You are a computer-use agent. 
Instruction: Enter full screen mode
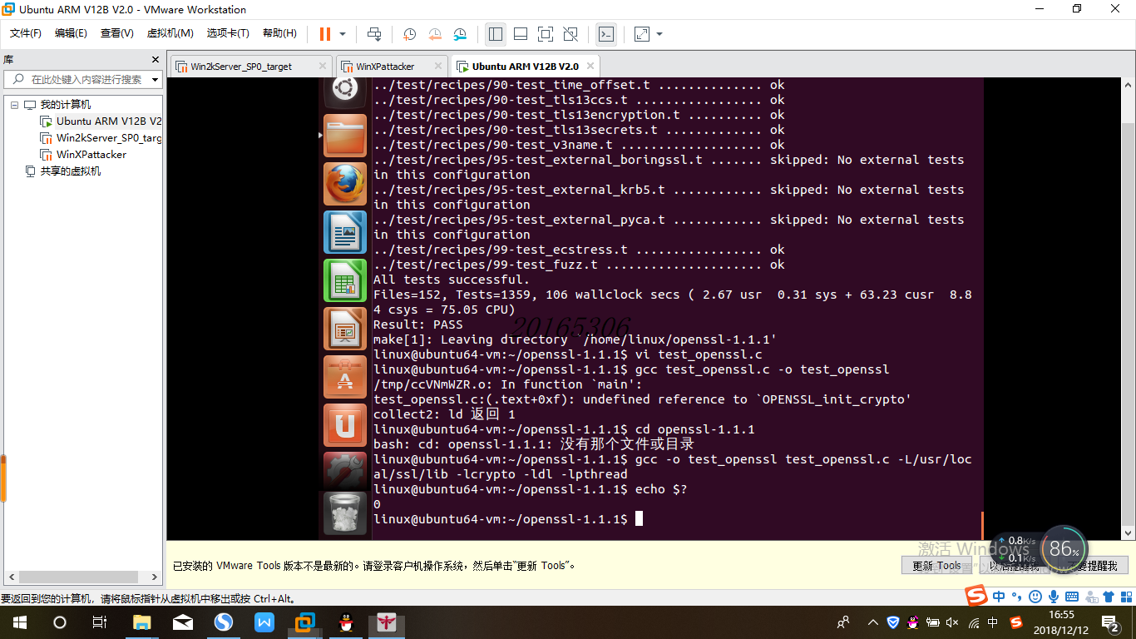[546, 34]
